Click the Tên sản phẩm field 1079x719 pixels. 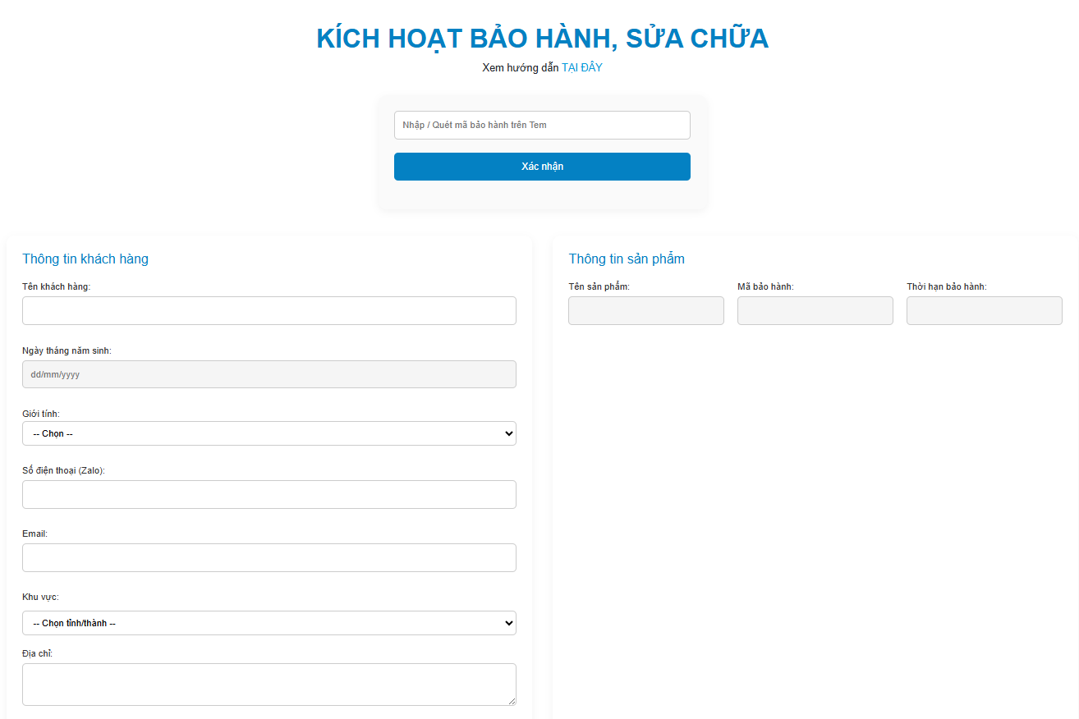[645, 311]
